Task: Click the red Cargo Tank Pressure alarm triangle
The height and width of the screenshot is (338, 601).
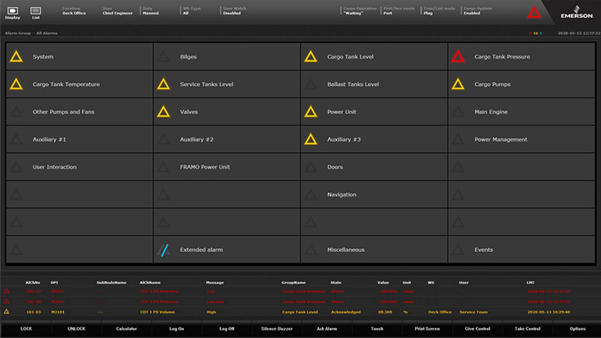Action: 458,57
